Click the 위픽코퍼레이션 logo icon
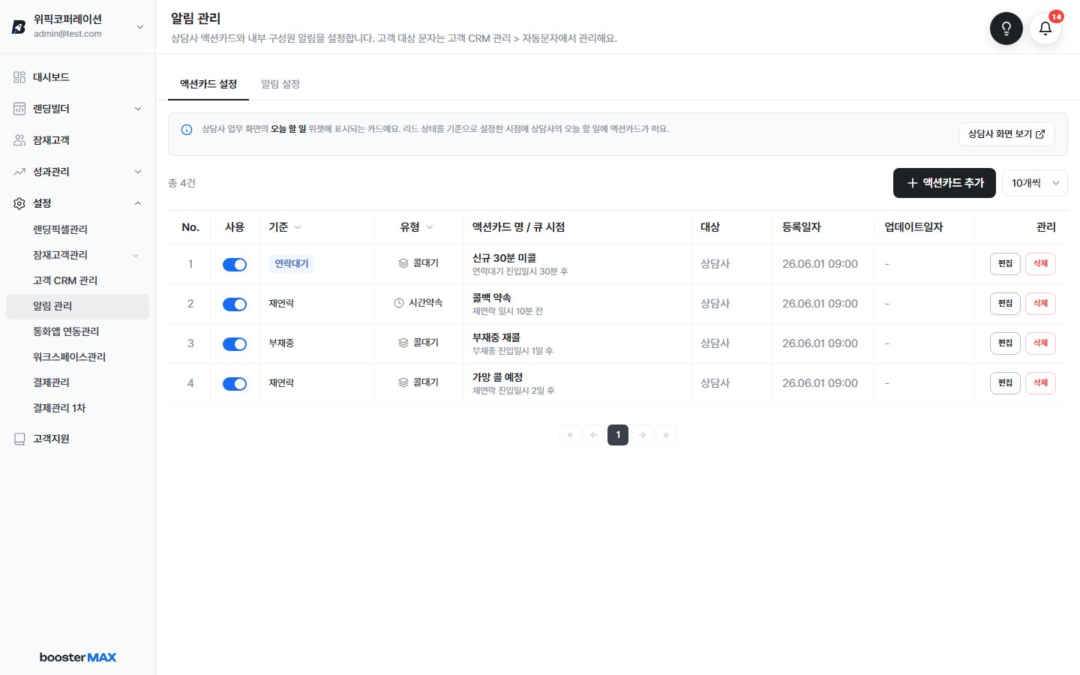 point(19,27)
